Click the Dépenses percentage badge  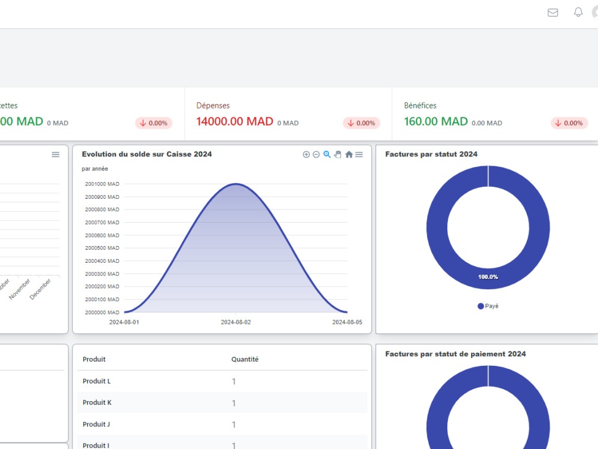pyautogui.click(x=362, y=123)
